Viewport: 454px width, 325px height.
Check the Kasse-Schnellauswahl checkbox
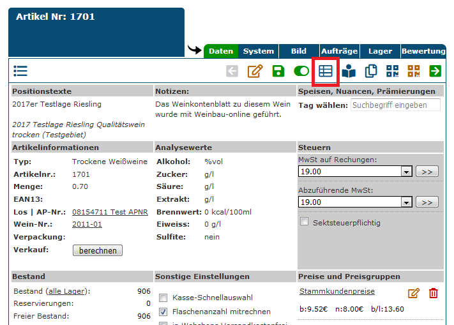coord(163,298)
